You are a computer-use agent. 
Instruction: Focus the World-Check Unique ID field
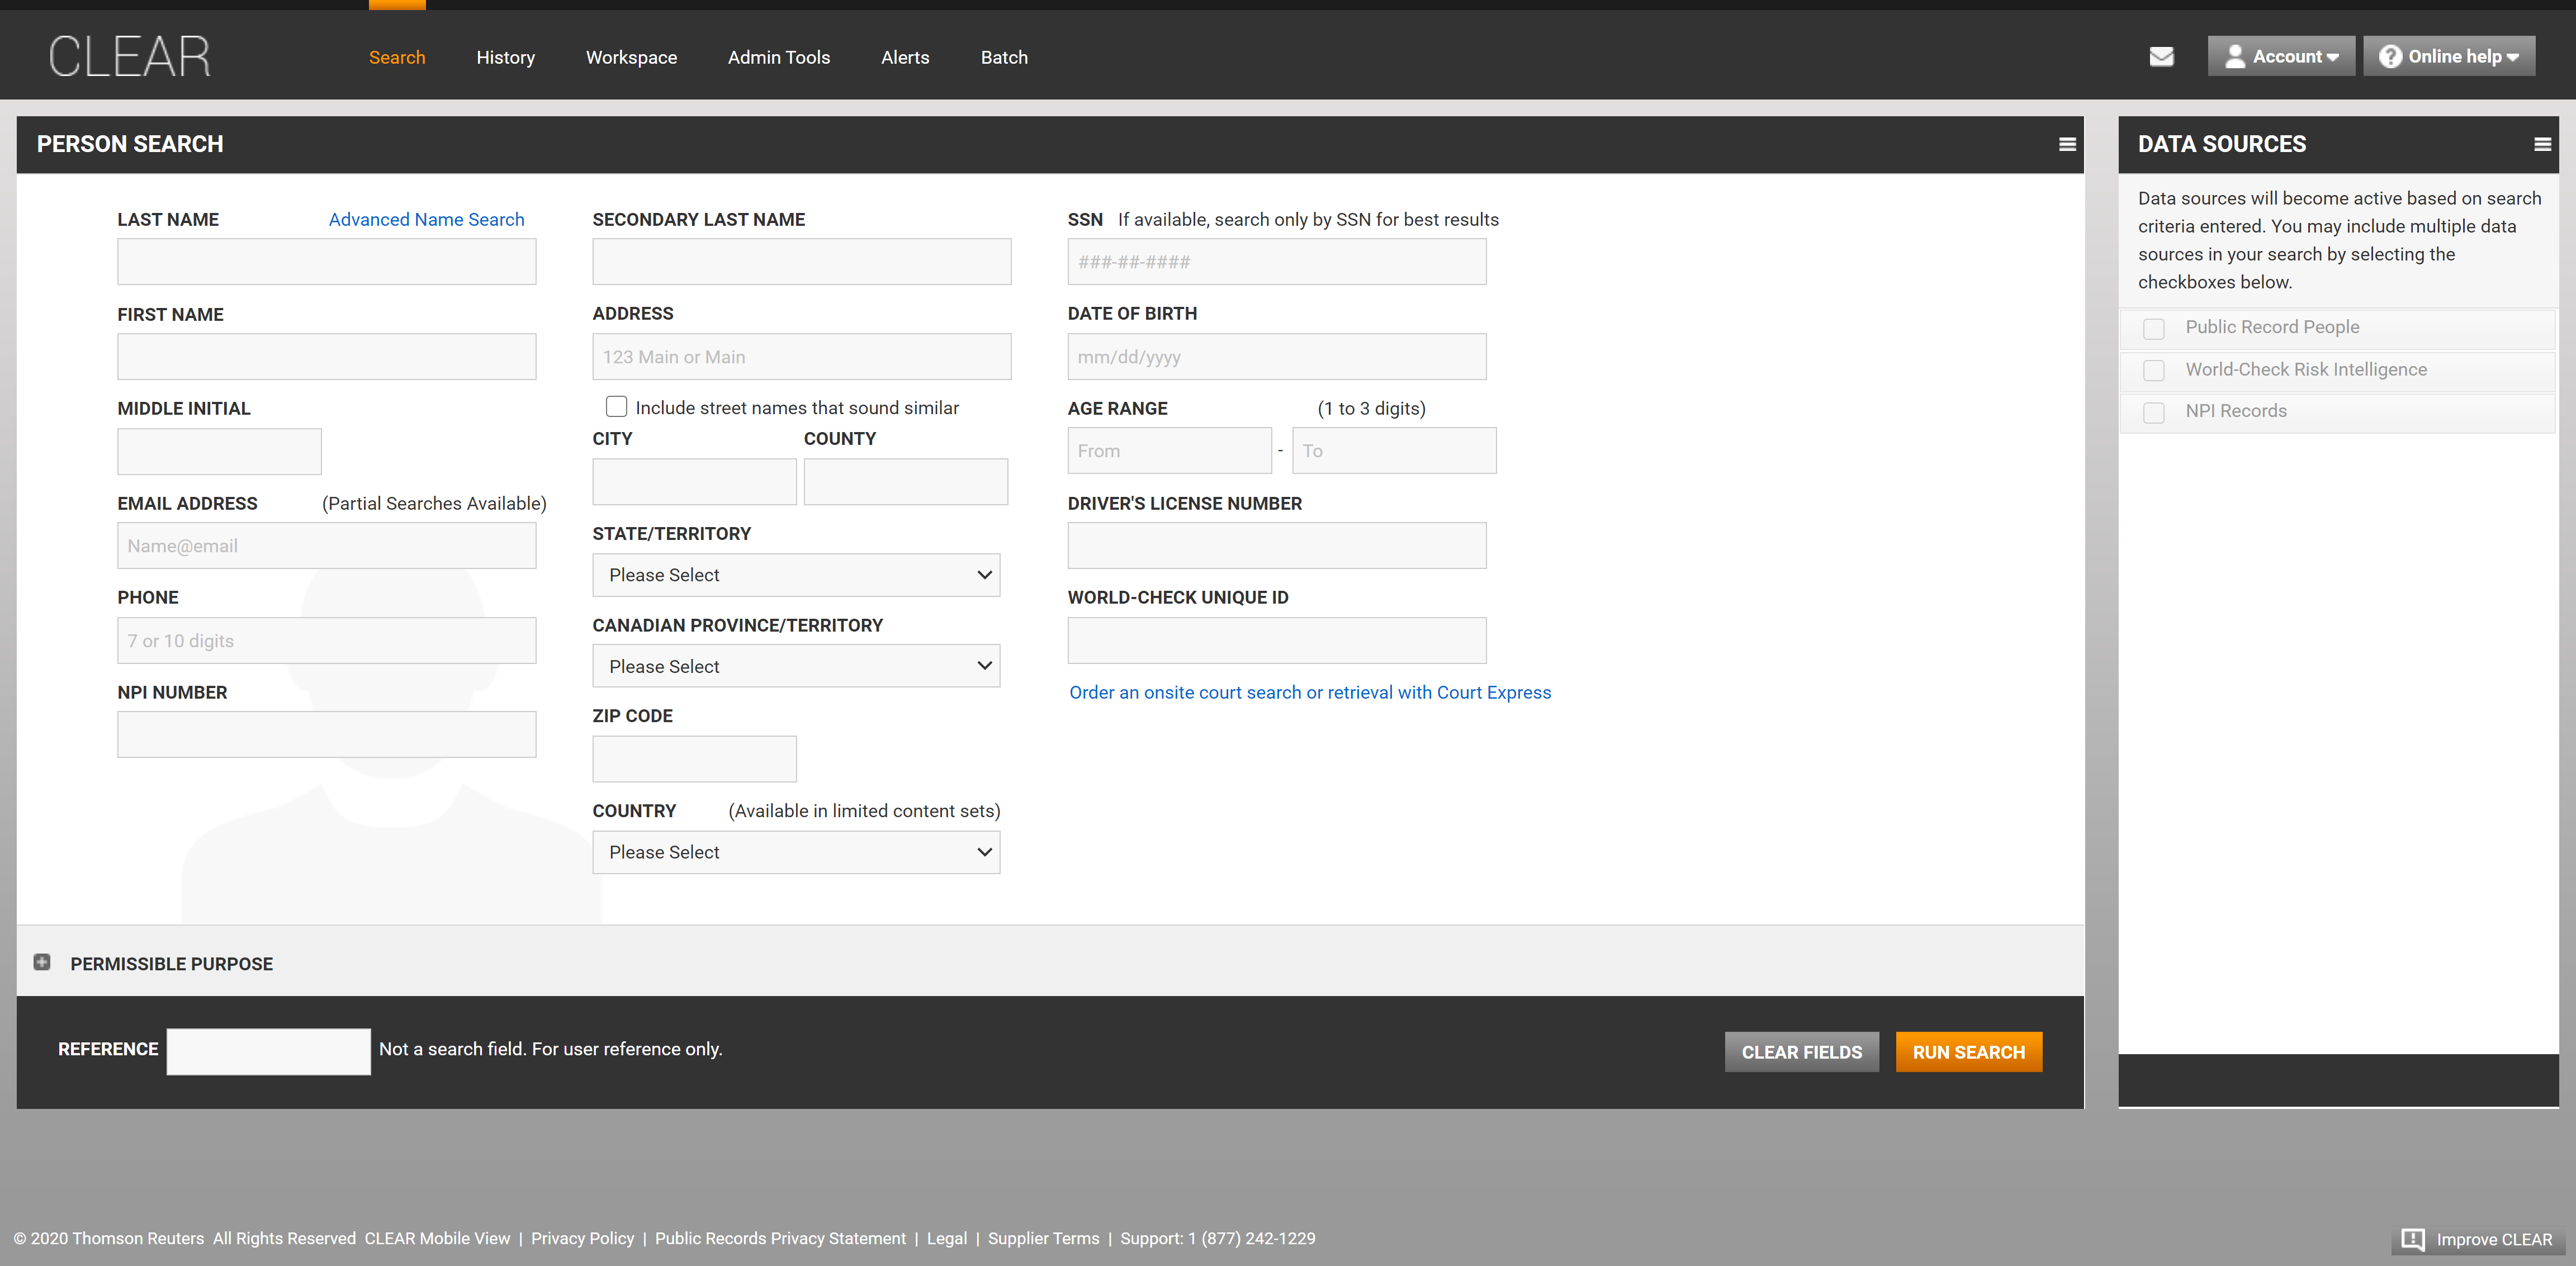[1276, 641]
